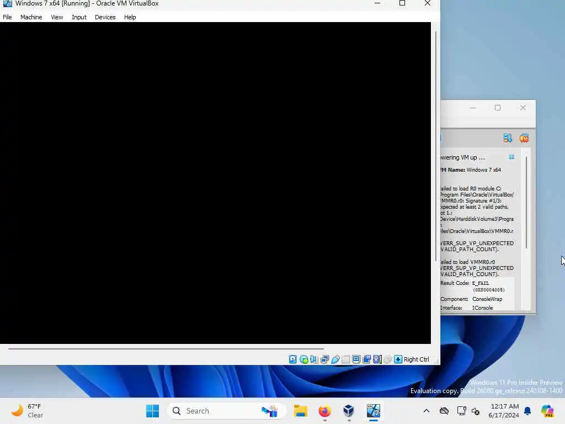The width and height of the screenshot is (565, 424).
Task: Open the View menu
Action: [57, 17]
